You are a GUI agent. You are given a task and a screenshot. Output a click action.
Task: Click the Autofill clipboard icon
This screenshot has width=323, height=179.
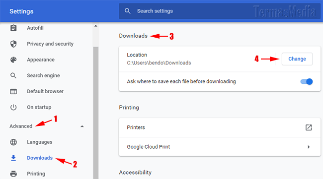coord(13,28)
